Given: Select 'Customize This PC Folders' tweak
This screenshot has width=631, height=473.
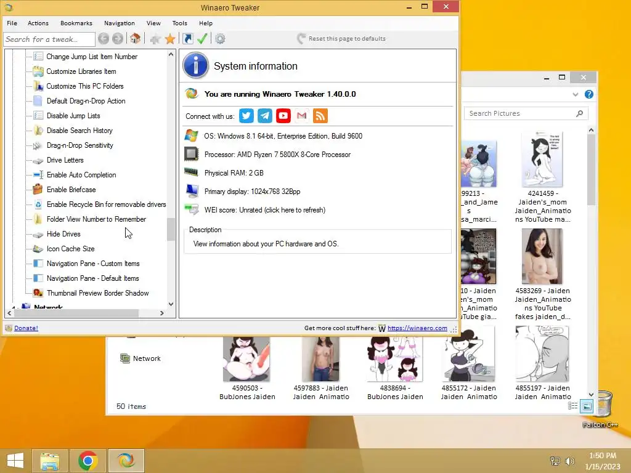Looking at the screenshot, I should coord(85,86).
